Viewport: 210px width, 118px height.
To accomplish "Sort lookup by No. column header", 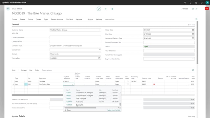I will click(x=68, y=90).
